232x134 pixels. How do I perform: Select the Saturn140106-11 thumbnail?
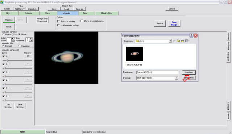[x=134, y=56]
